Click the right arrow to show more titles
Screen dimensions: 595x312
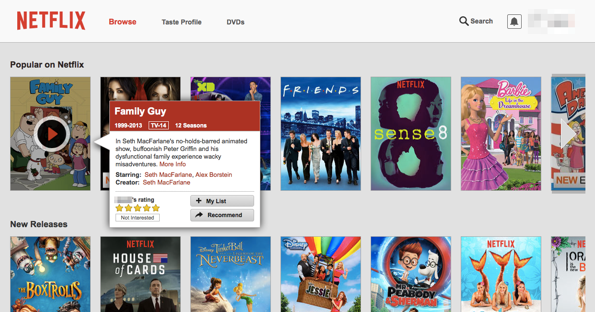567,133
